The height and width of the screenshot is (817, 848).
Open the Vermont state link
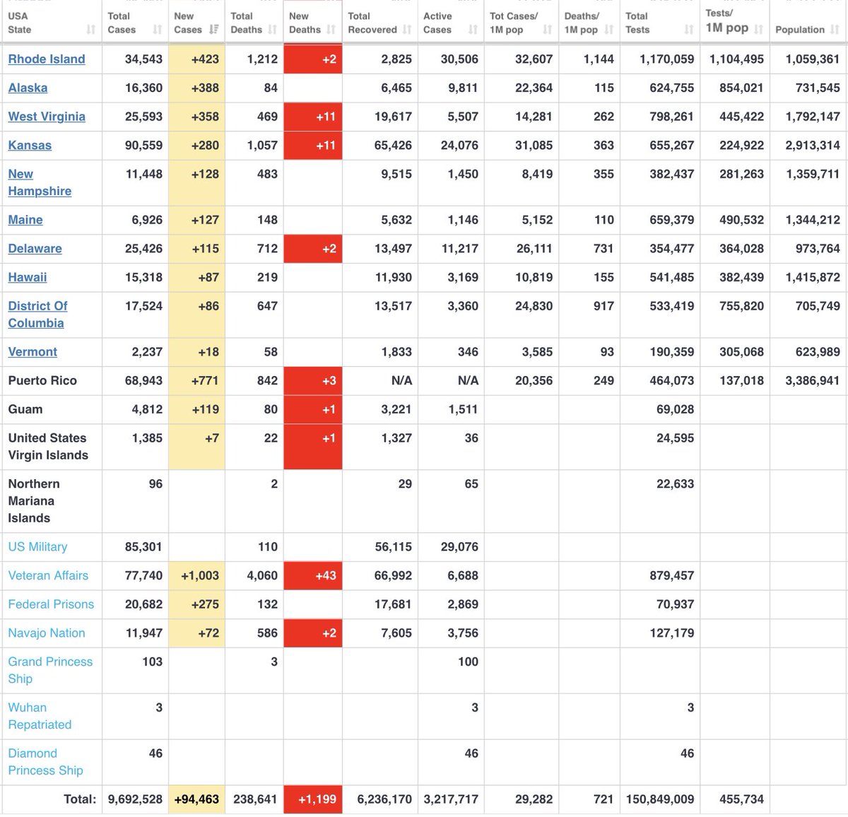[33, 352]
